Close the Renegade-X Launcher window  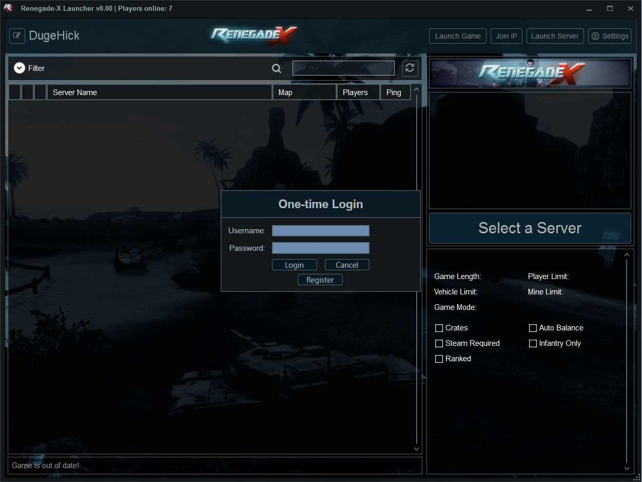[631, 8]
